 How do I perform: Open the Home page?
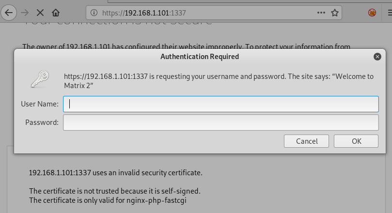coord(56,12)
